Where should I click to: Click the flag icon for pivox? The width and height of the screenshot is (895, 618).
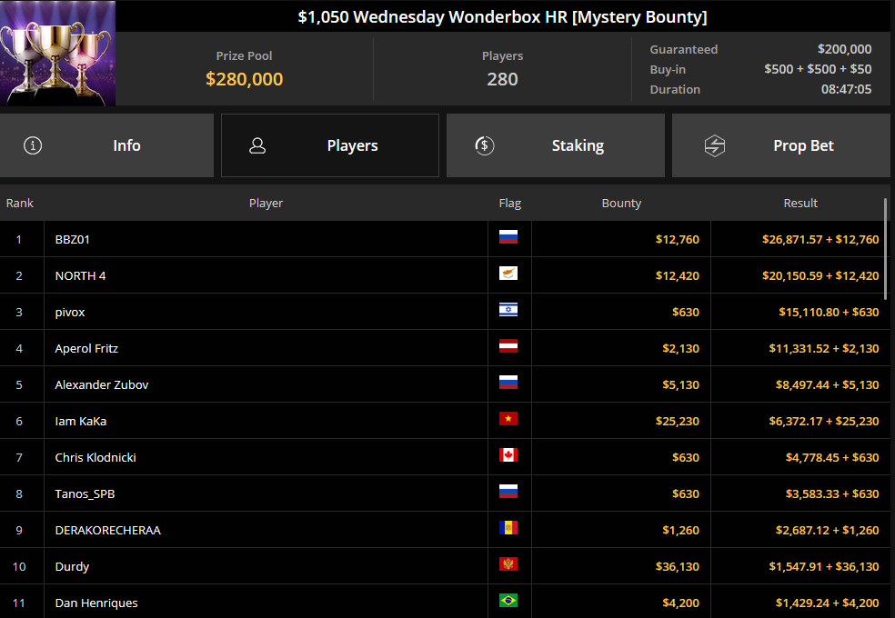pyautogui.click(x=508, y=310)
